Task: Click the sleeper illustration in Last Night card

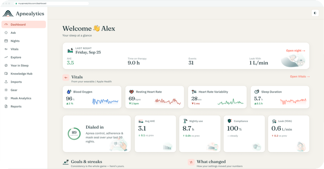Action: 293,61
